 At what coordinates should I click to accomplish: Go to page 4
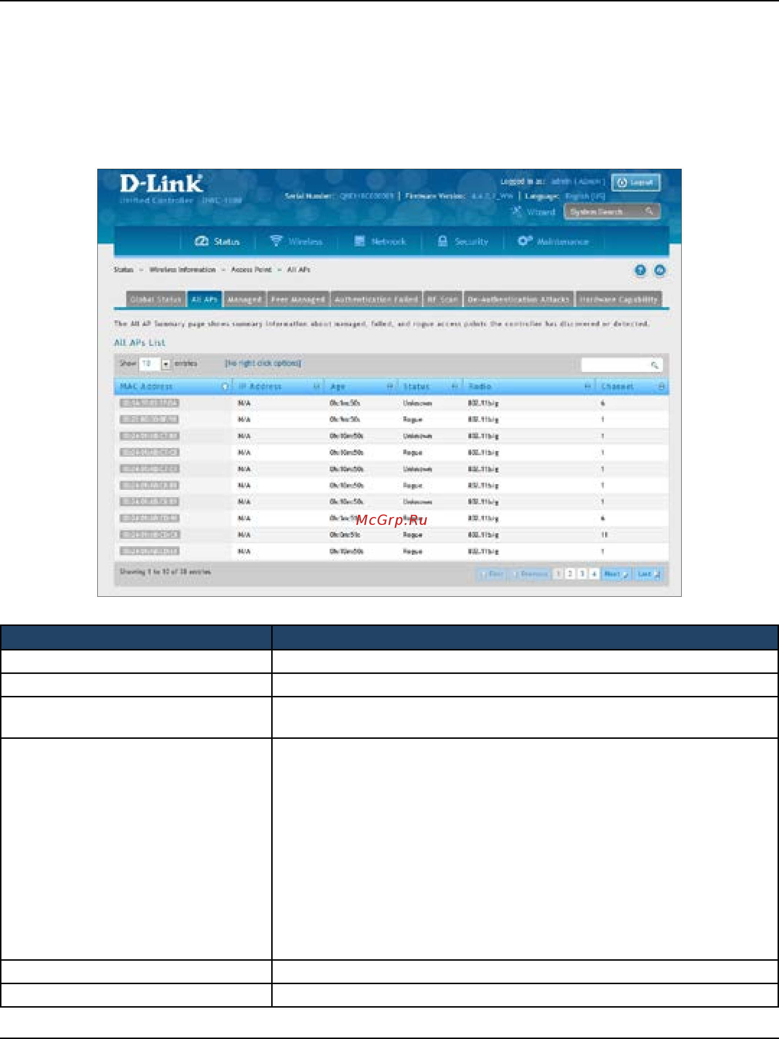(x=594, y=574)
